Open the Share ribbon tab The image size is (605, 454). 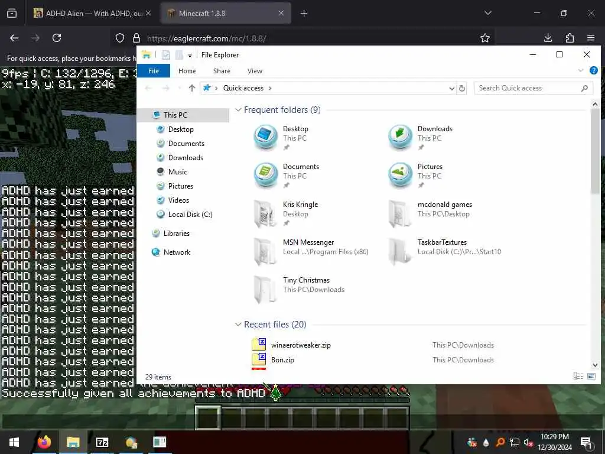click(x=222, y=71)
